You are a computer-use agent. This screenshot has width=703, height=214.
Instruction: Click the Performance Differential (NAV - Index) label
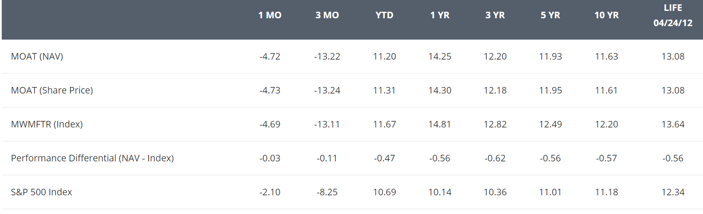92,158
